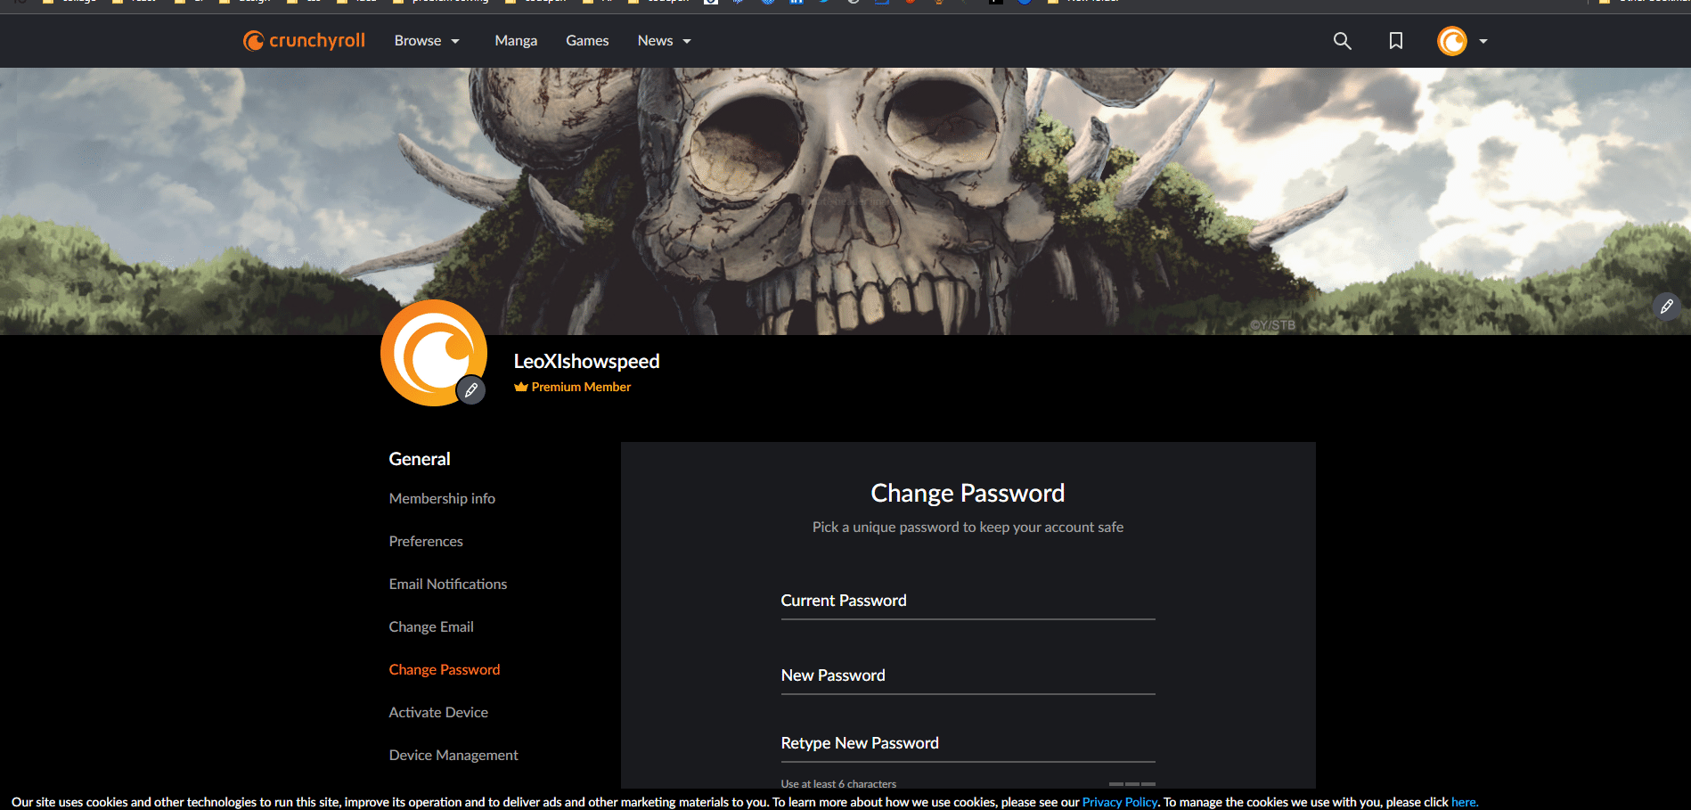Go to the Games section
This screenshot has width=1691, height=810.
click(x=587, y=41)
